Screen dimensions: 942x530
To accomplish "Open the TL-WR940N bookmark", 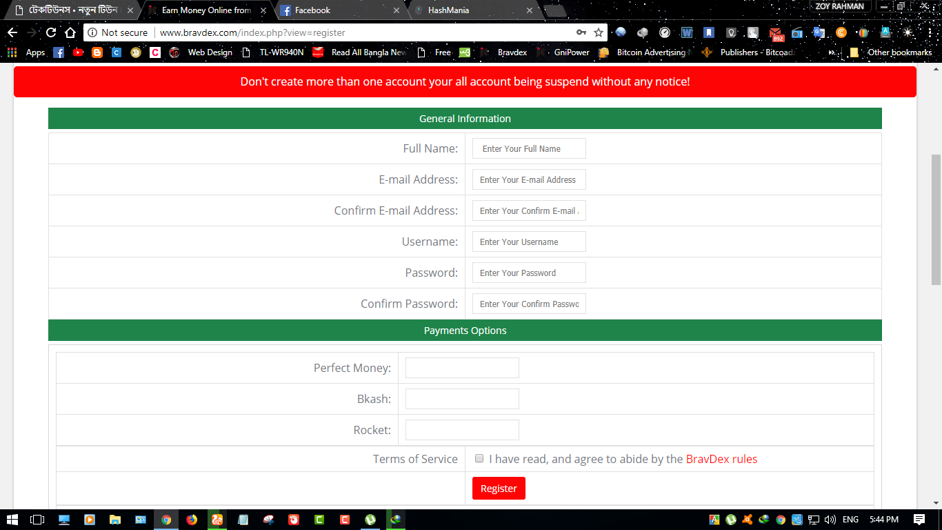I will point(273,52).
